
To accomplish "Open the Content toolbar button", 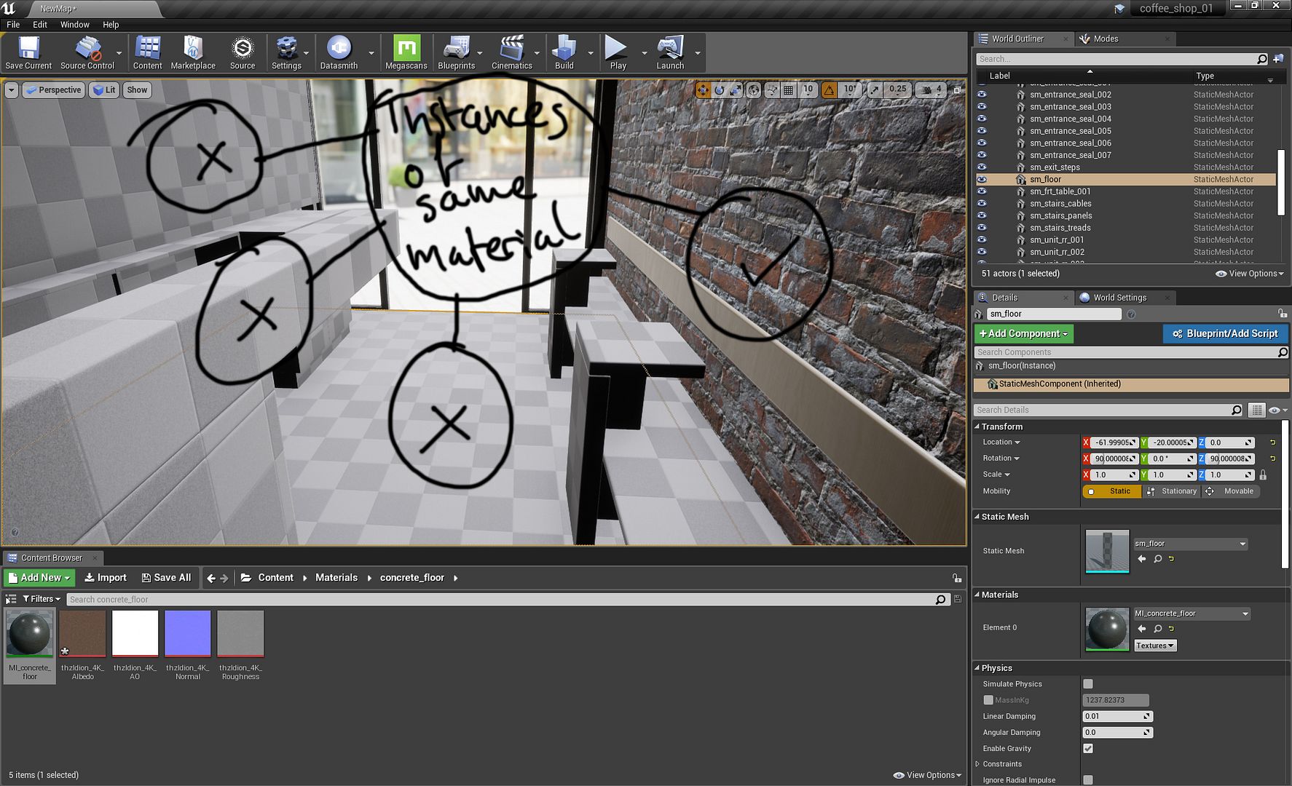I will pyautogui.click(x=148, y=53).
